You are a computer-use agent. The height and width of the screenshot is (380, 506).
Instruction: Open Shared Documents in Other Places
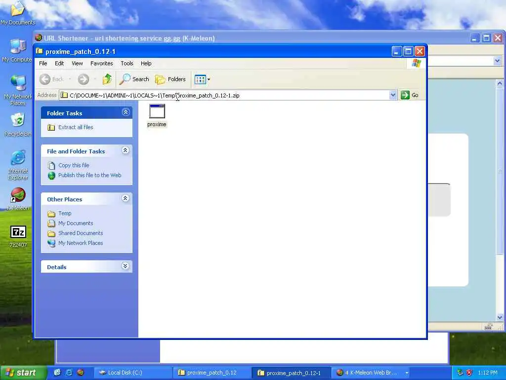81,233
